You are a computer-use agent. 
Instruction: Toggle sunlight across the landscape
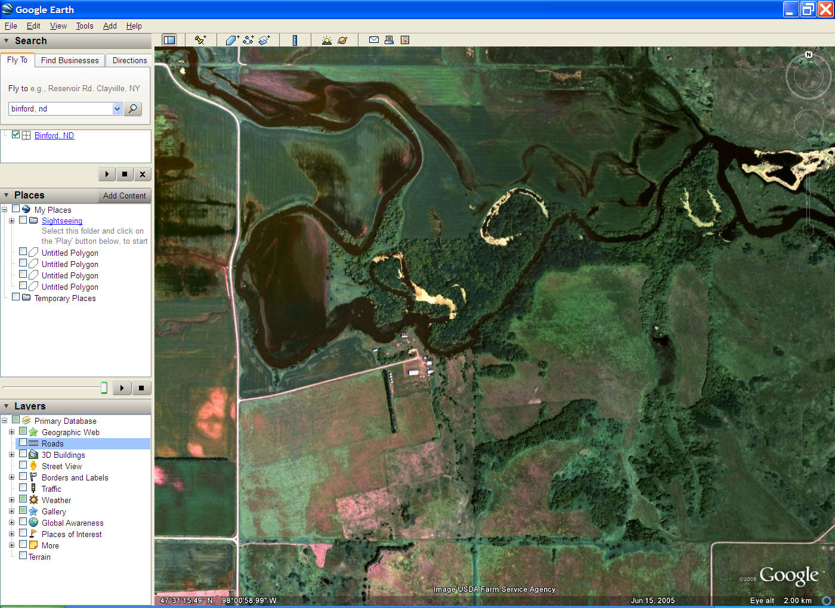point(326,40)
